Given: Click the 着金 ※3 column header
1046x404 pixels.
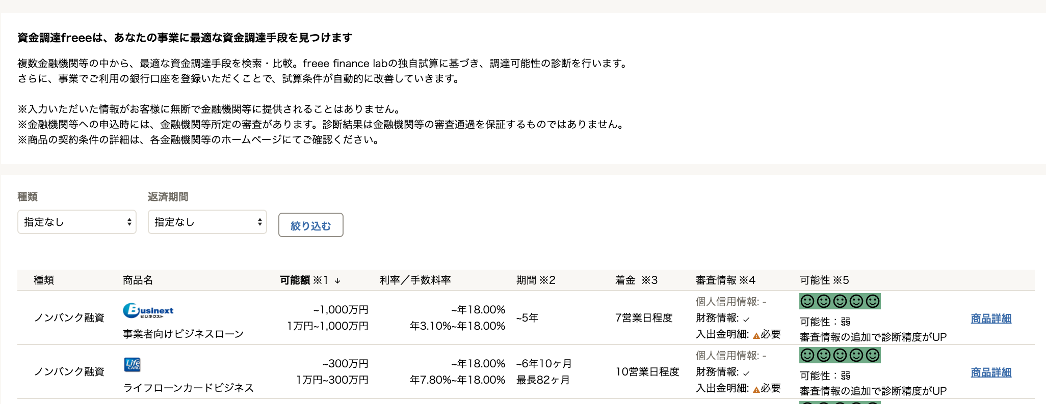Looking at the screenshot, I should [x=636, y=280].
